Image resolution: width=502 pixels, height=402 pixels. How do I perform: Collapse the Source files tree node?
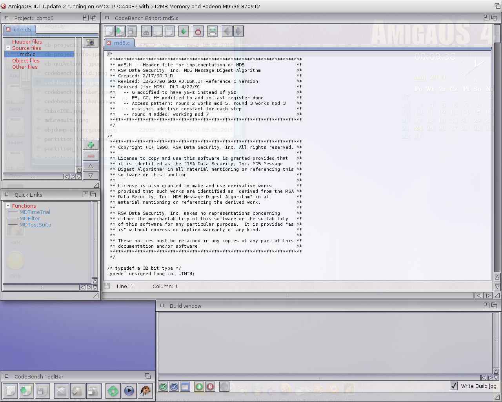(8, 48)
